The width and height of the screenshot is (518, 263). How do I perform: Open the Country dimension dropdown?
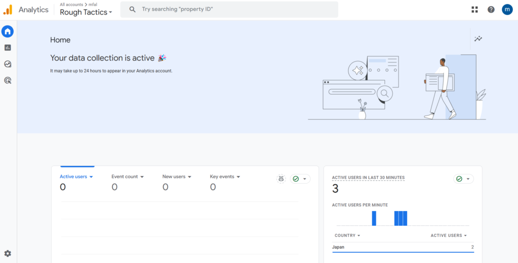pos(347,236)
